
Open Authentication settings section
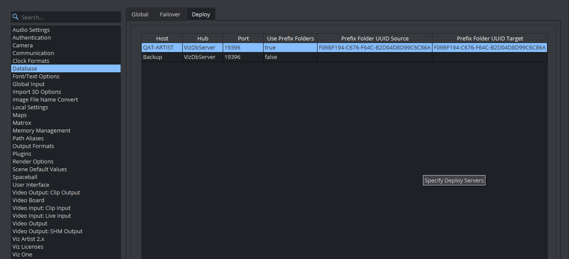pos(31,37)
